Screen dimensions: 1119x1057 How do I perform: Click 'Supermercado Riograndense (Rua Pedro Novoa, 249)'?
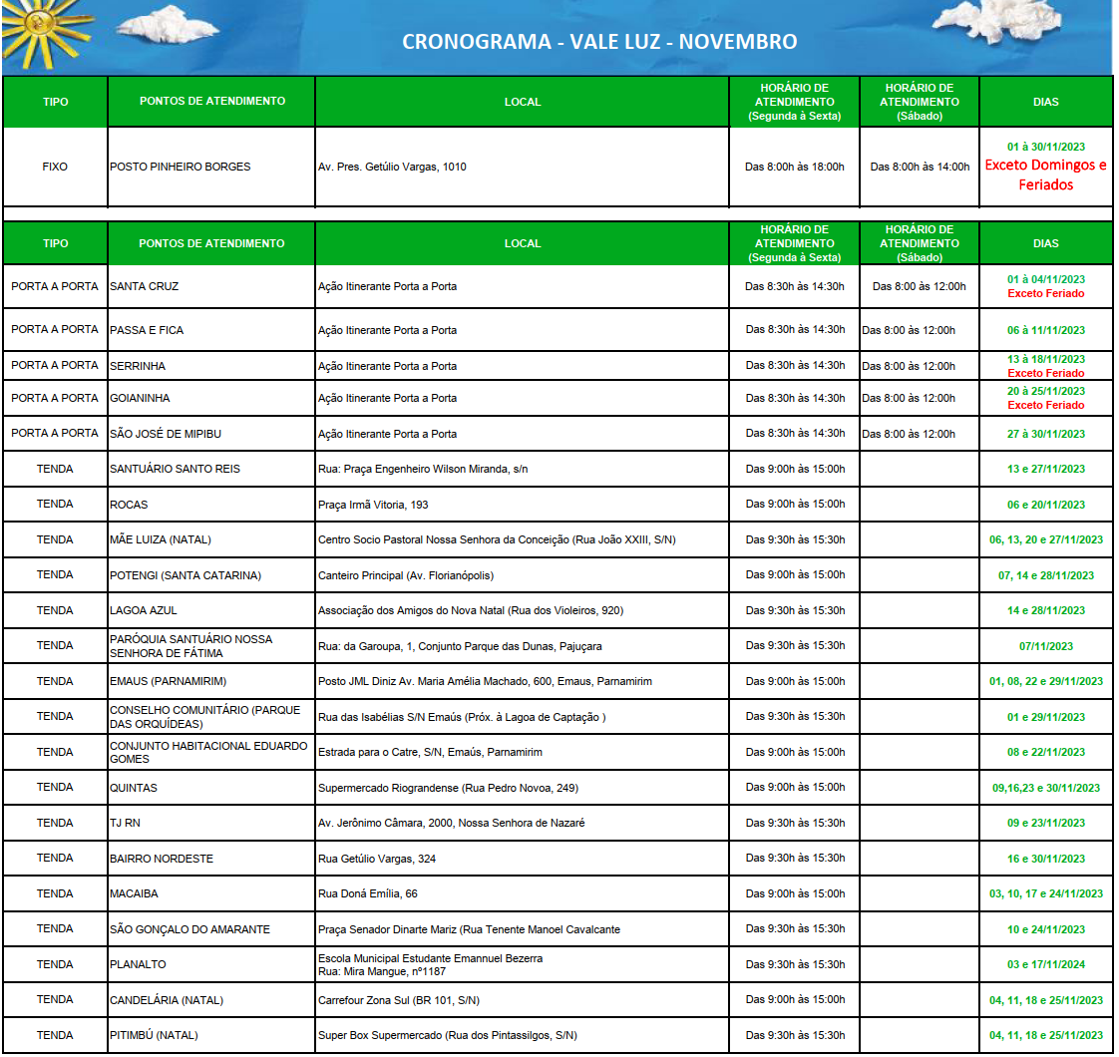[448, 787]
